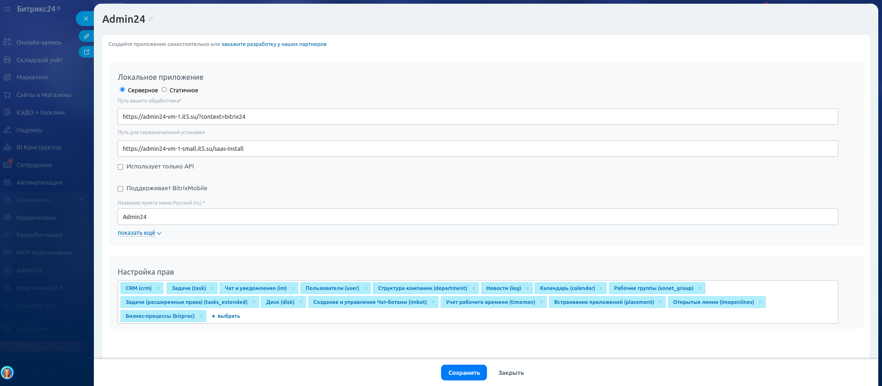Image resolution: width=882 pixels, height=386 pixels.
Task: Expand sidebar with Показать все
Action: [36, 305]
